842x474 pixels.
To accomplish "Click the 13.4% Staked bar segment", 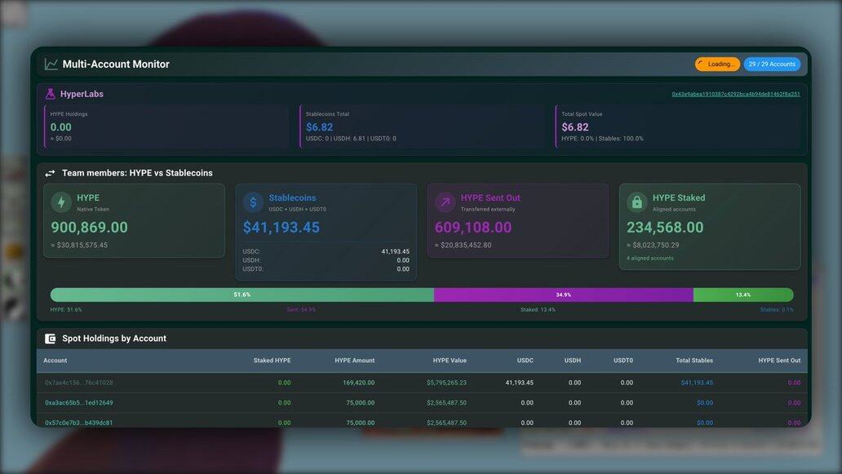I will (x=742, y=295).
